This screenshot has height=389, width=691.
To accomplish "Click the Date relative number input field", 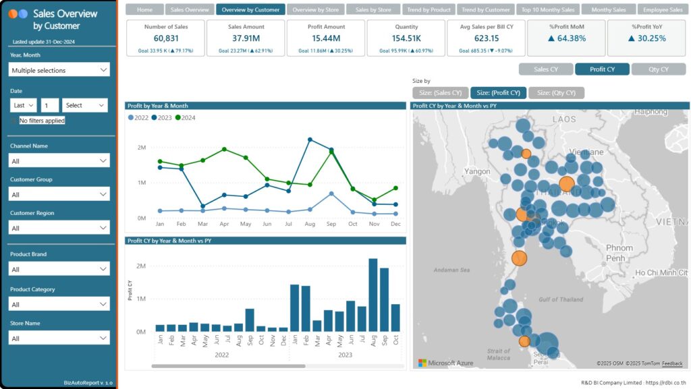I will click(x=50, y=105).
